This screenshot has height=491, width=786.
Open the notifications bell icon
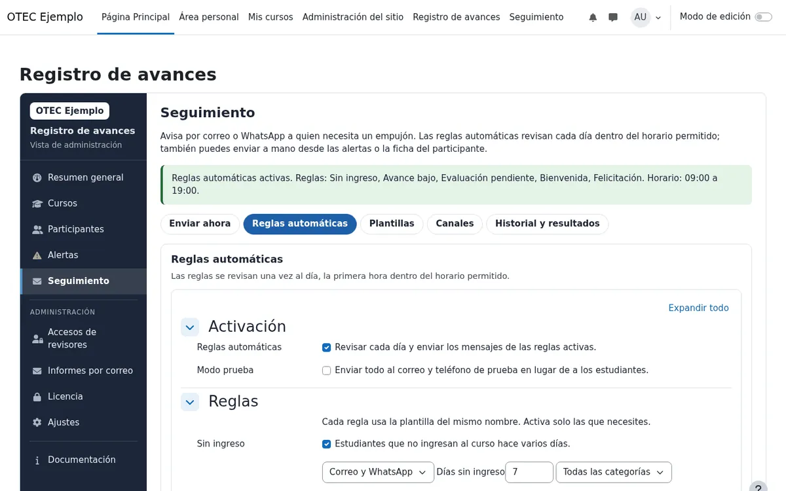593,18
